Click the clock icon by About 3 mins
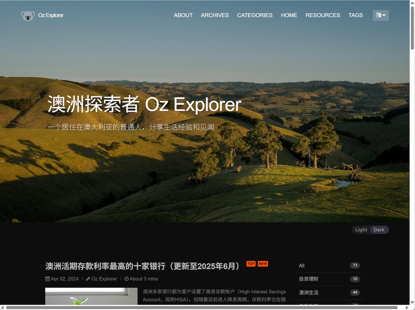 126,279
